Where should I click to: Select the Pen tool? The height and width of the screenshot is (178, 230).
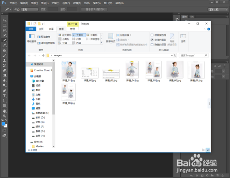4,91
